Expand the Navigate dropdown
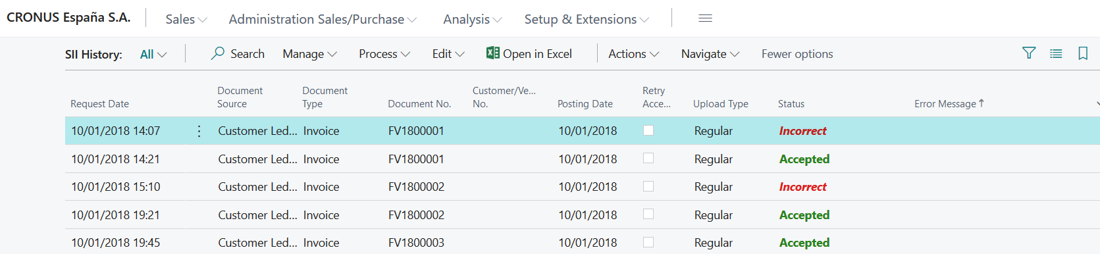This screenshot has height=254, width=1100. pyautogui.click(x=710, y=54)
